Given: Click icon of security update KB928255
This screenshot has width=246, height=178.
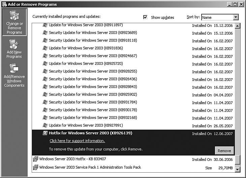Looking at the screenshot, I should point(45,71).
